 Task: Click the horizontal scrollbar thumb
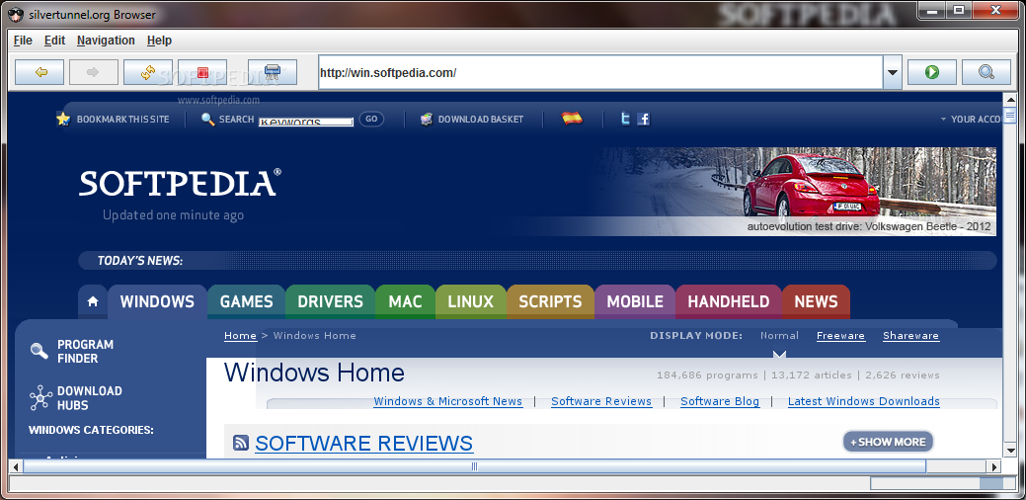tap(474, 466)
